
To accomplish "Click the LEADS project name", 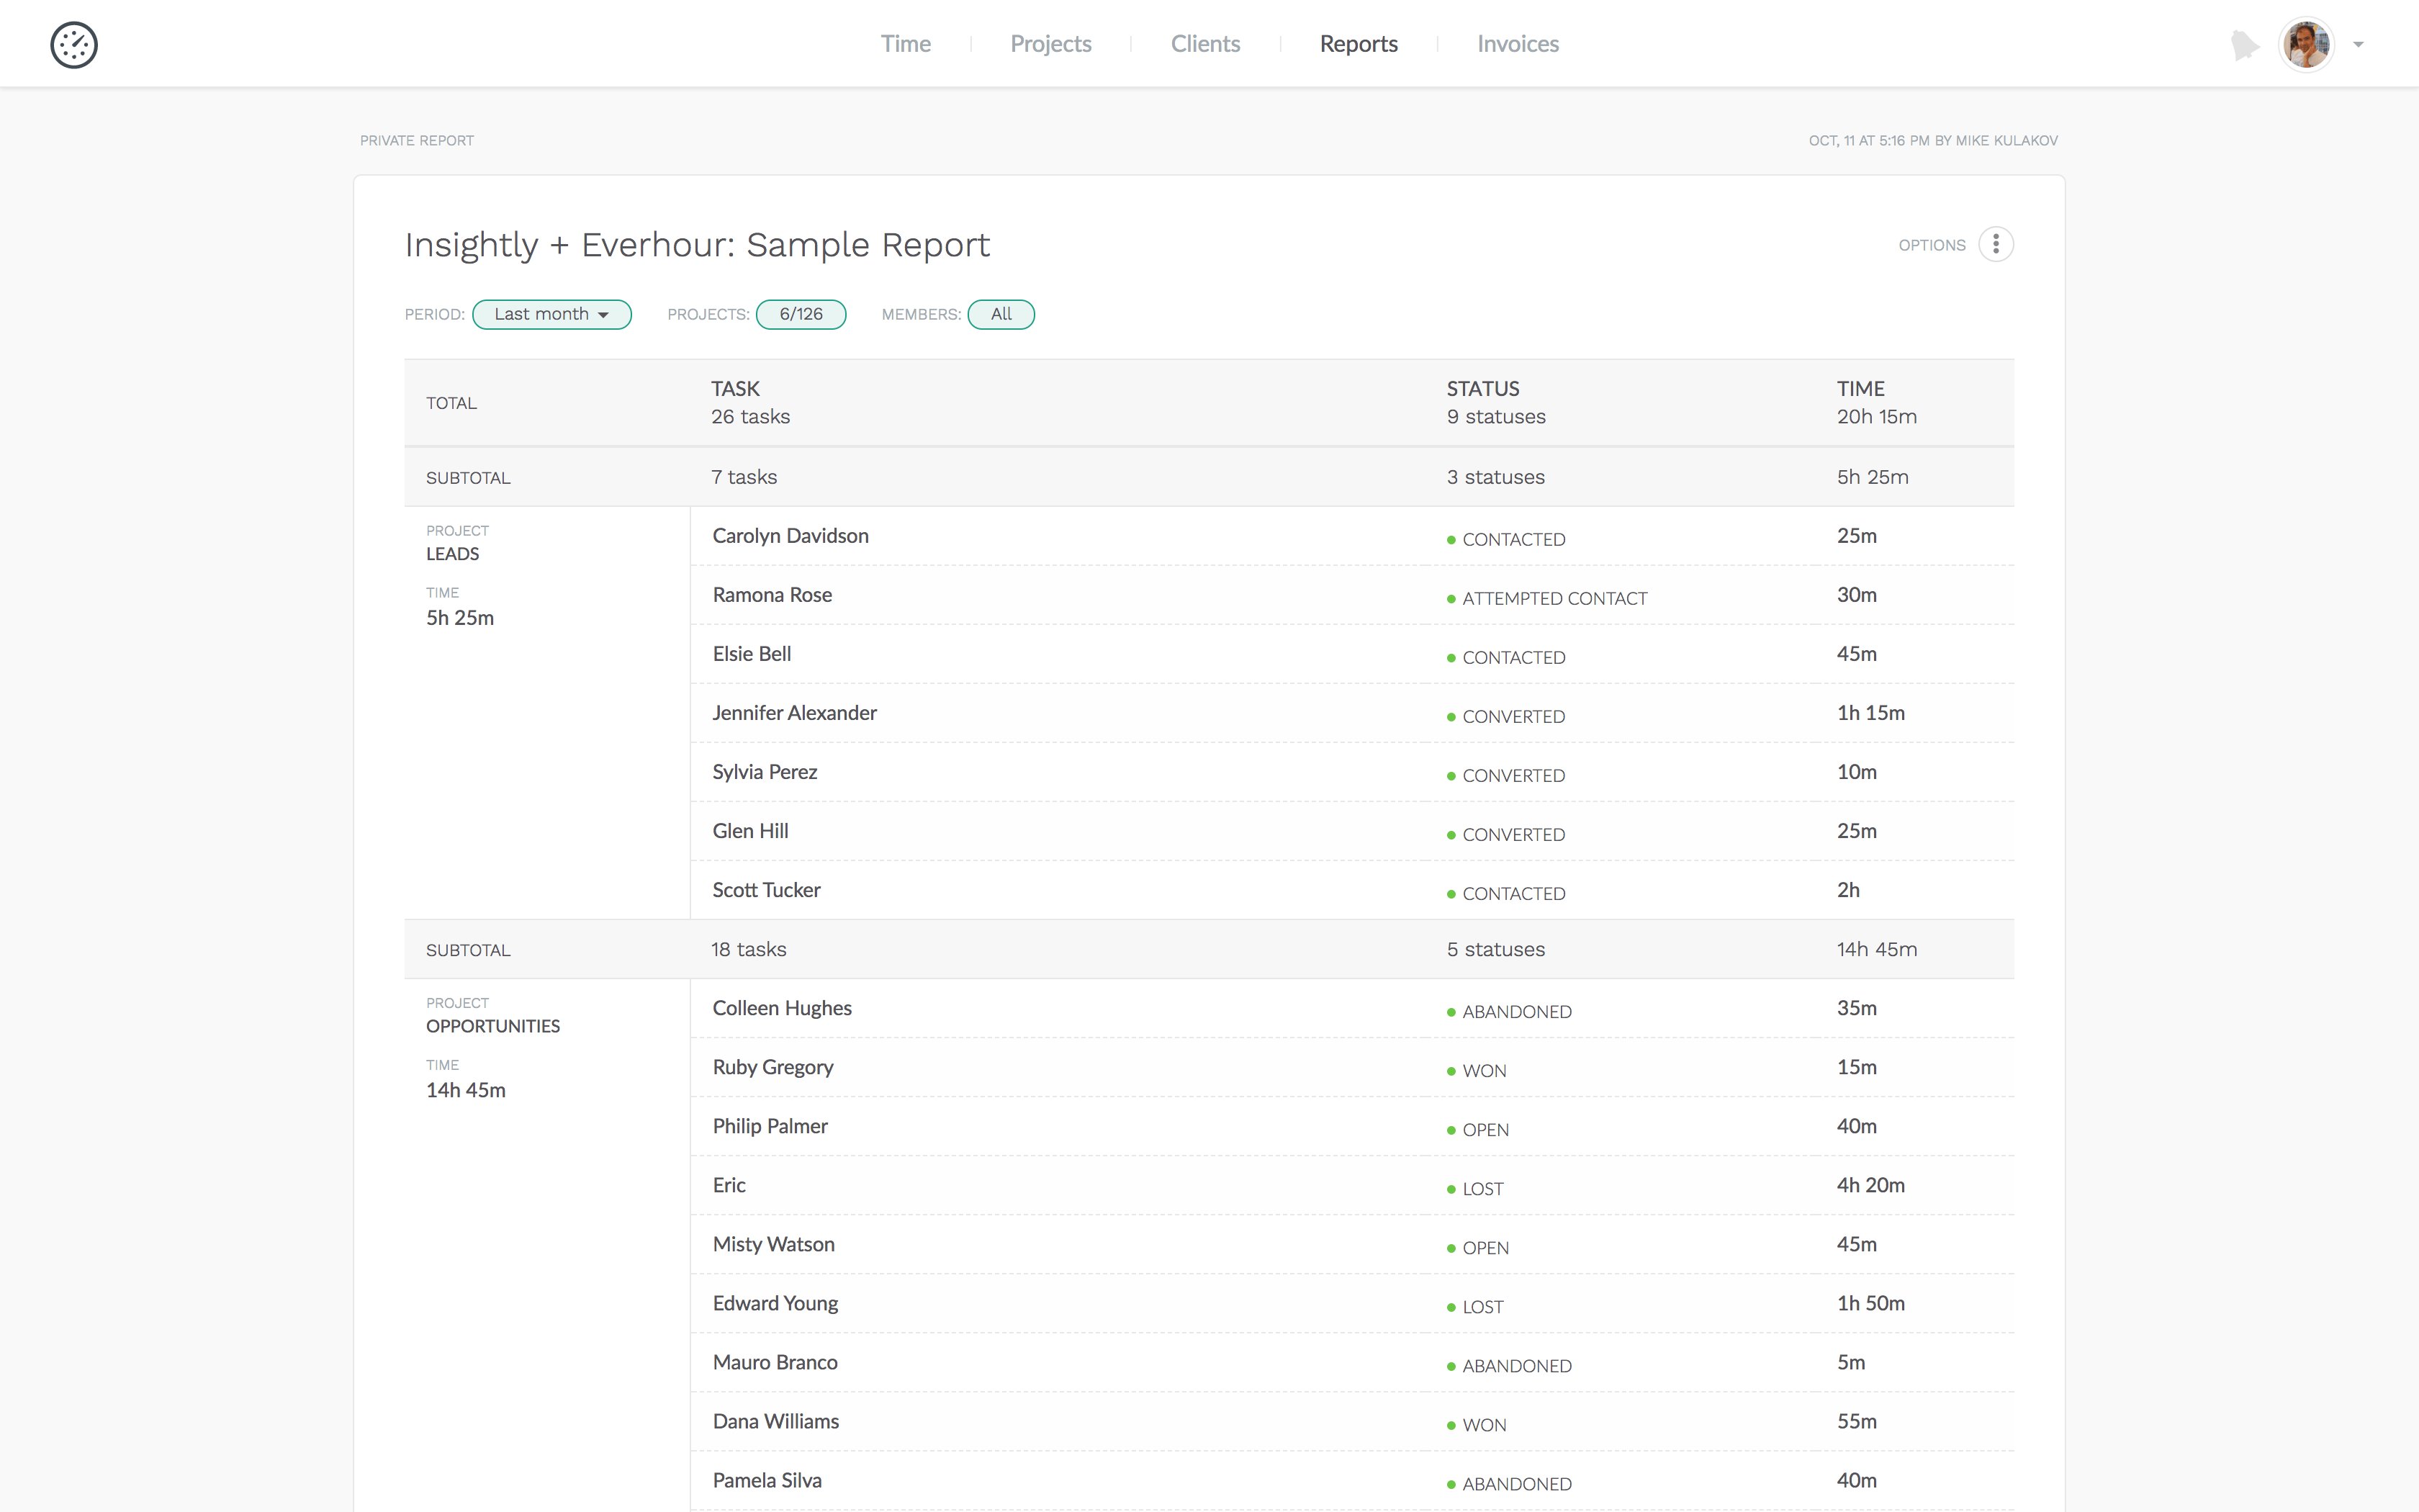I will click(453, 554).
